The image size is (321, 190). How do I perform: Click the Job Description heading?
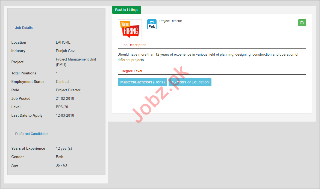point(134,45)
